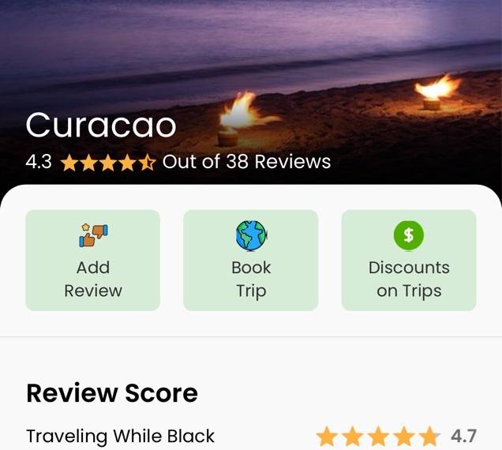Open the Out of 38 Reviews text
This screenshot has width=502, height=450.
[246, 161]
